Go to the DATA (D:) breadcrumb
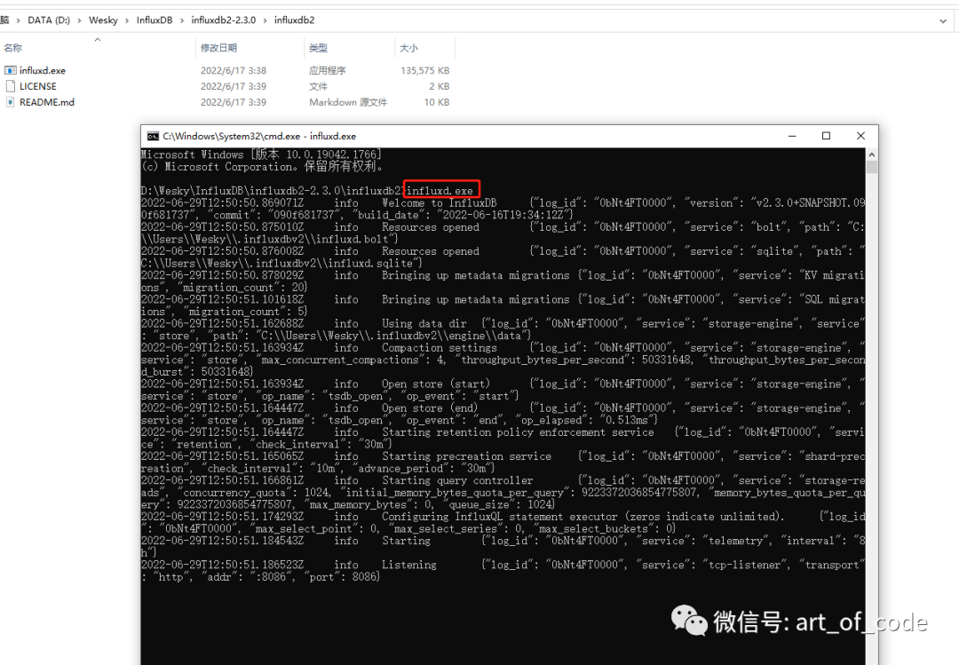This screenshot has width=959, height=665. coord(49,20)
